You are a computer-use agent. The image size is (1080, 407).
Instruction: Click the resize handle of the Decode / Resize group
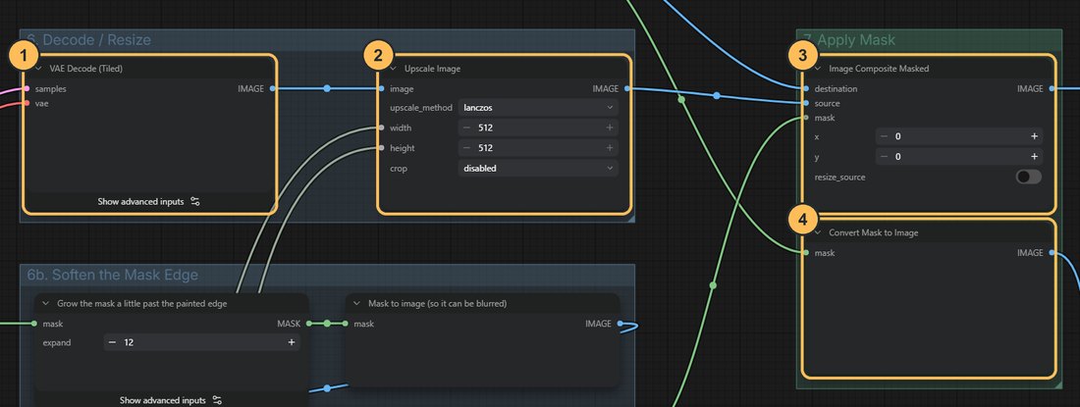tap(630, 218)
